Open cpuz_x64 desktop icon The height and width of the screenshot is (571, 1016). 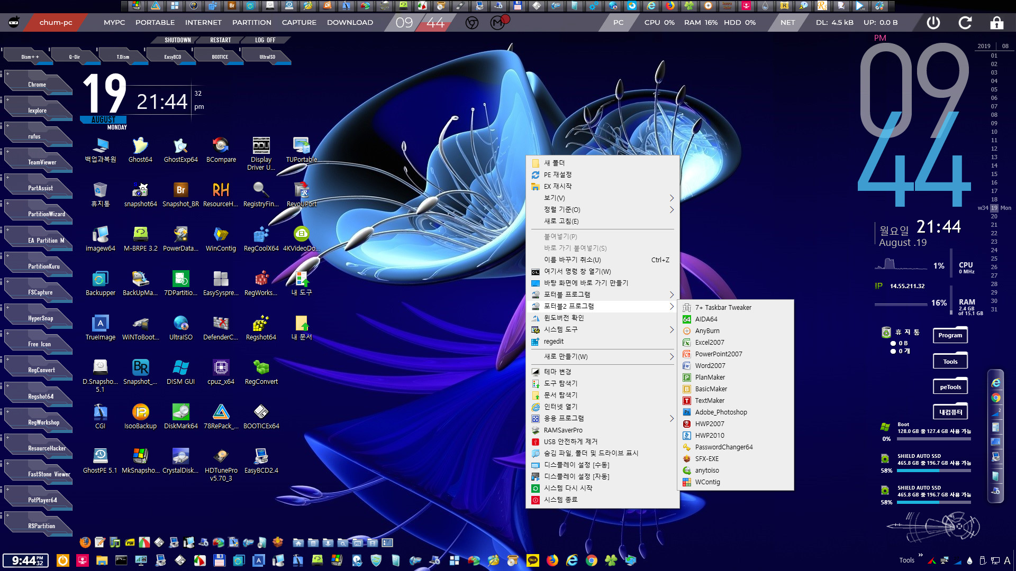pyautogui.click(x=221, y=372)
